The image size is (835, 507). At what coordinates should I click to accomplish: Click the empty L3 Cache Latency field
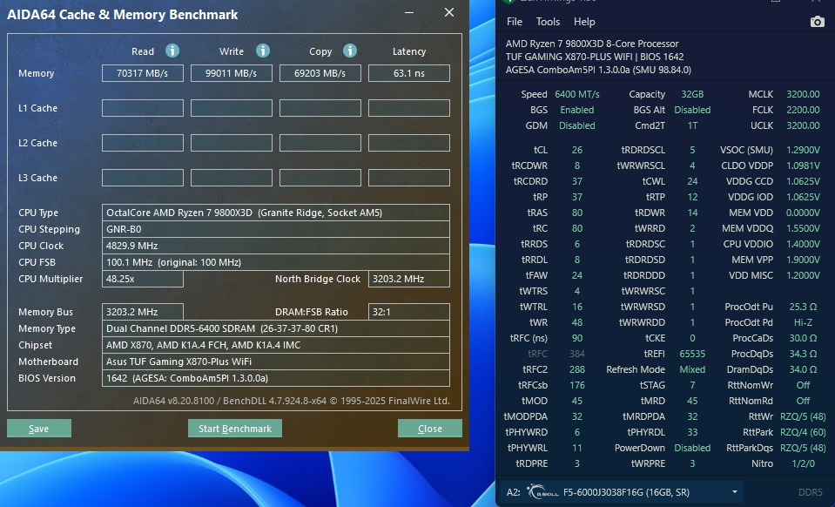[409, 178]
